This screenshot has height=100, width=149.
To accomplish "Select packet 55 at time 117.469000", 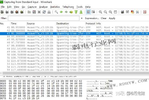I will pos(74,70).
